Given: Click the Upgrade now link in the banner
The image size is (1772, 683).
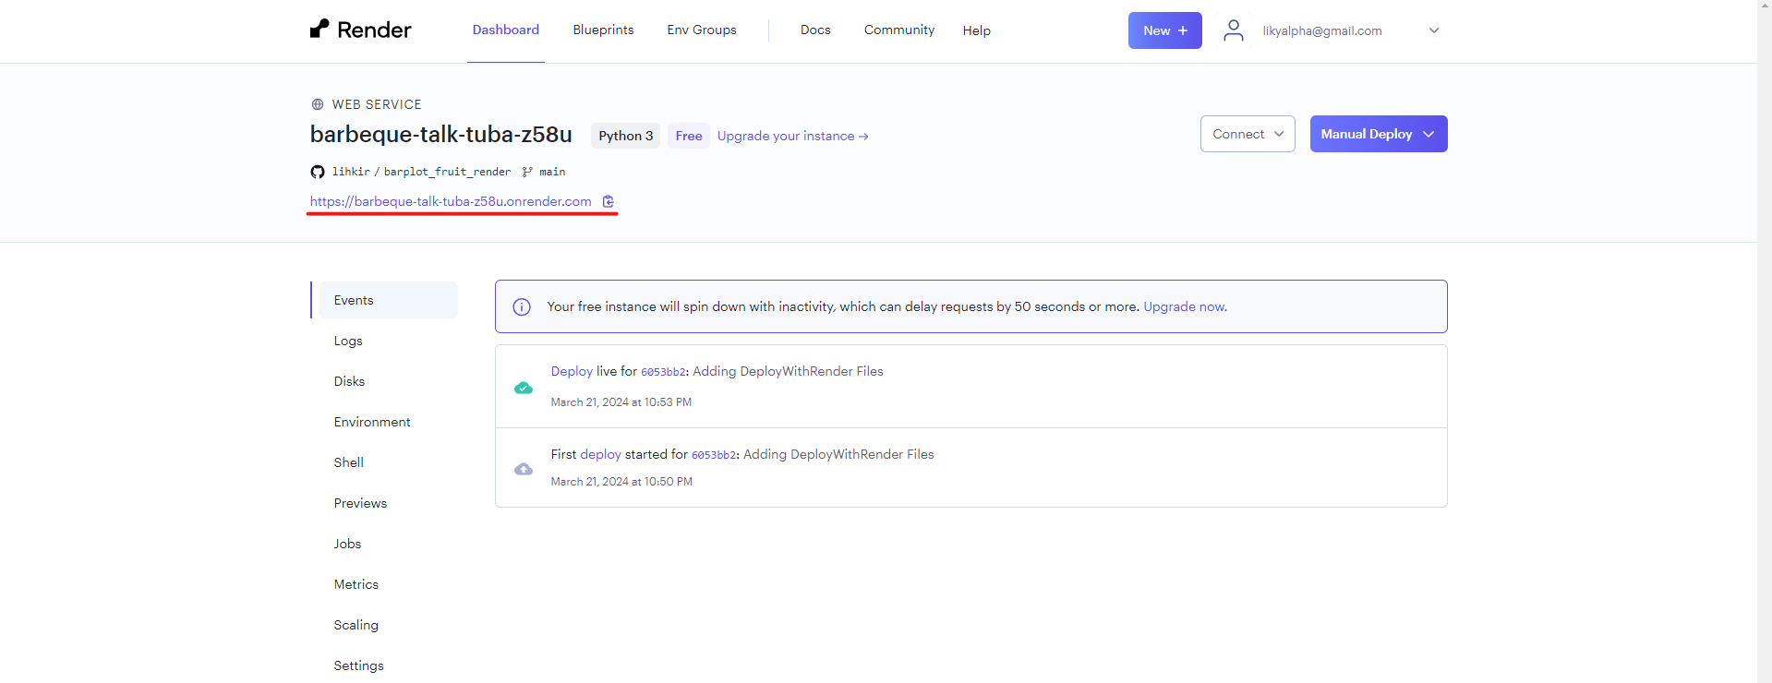Looking at the screenshot, I should (1185, 306).
